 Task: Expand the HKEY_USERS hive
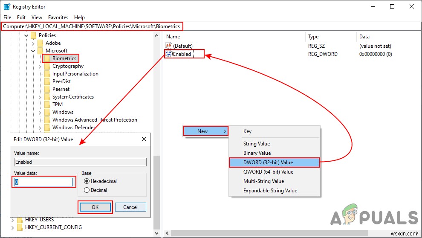pyautogui.click(x=13, y=220)
